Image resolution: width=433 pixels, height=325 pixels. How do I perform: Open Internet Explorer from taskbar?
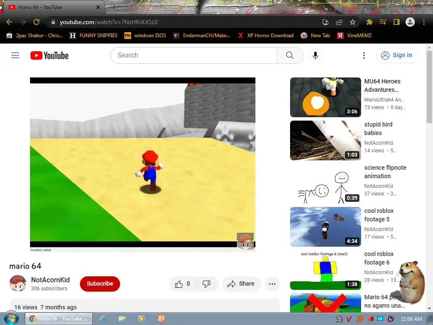[x=103, y=319]
